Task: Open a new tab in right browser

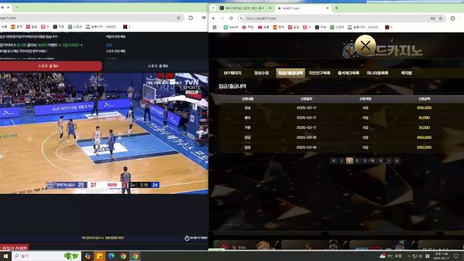Action: [x=336, y=8]
